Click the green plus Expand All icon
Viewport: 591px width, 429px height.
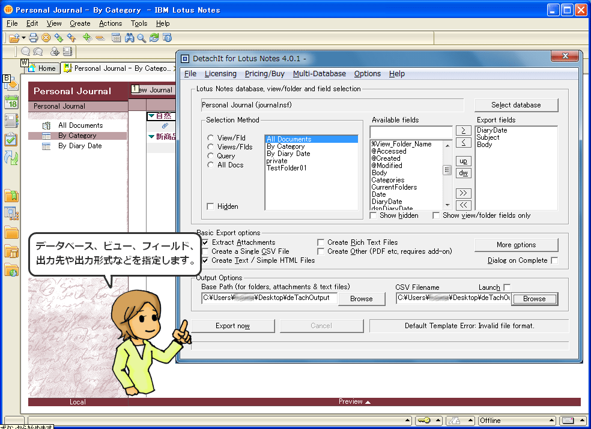click(87, 38)
